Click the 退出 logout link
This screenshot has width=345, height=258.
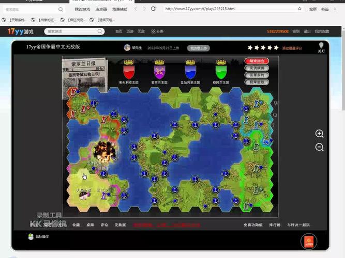pyautogui.click(x=307, y=31)
